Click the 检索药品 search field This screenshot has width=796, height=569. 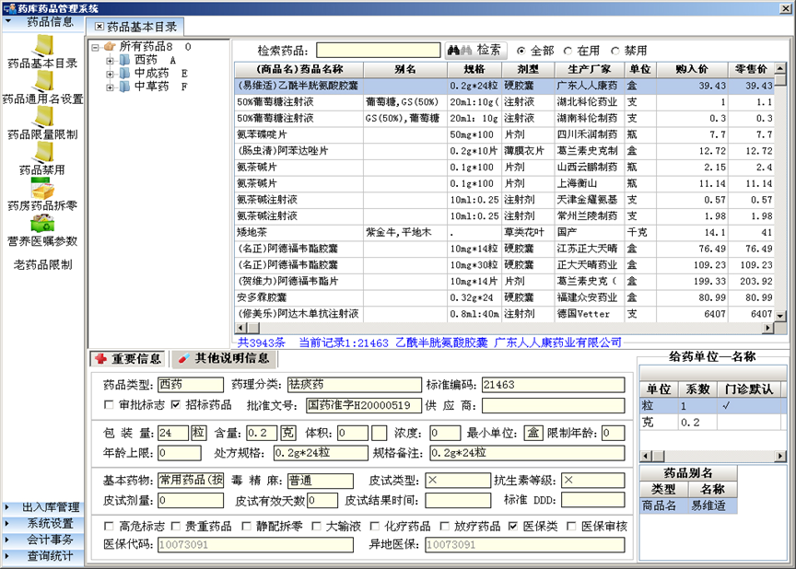coord(379,51)
